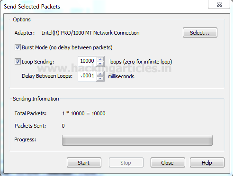Decrease loop count with the down arrow
Image resolution: width=233 pixels, height=176 pixels.
pos(100,64)
